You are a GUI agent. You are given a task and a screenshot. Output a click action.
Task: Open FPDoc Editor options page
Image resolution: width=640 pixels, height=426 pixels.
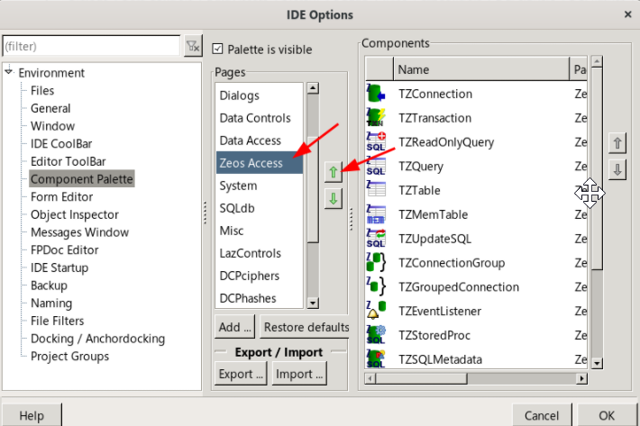65,249
